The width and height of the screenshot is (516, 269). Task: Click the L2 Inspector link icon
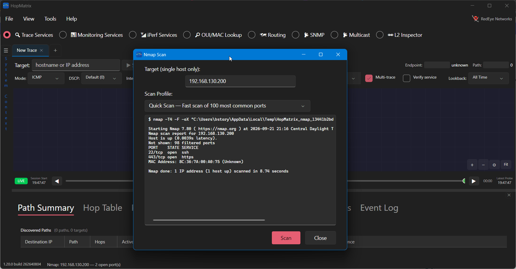(x=391, y=35)
